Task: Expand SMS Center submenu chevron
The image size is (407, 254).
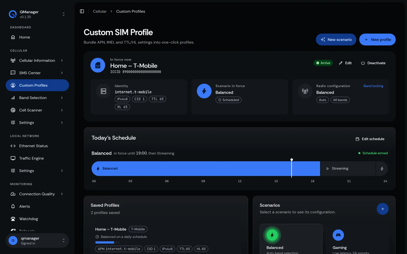Action: click(62, 73)
